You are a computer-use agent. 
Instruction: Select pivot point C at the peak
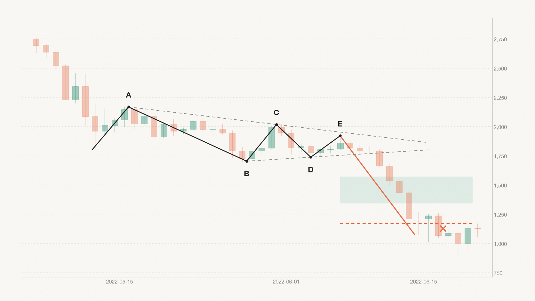coord(276,124)
